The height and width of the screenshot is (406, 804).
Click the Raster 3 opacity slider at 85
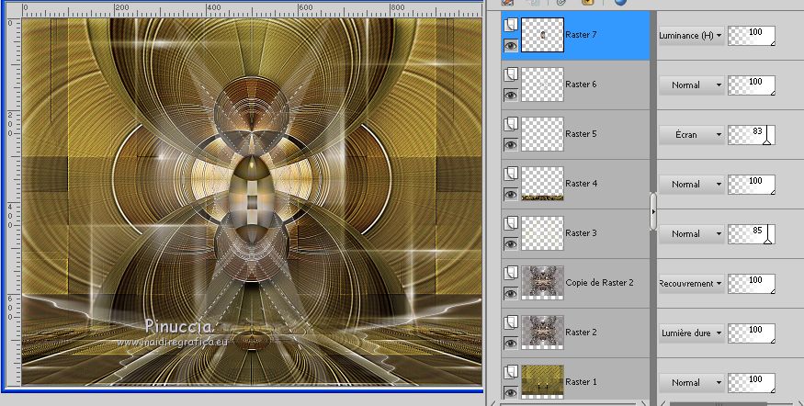click(751, 234)
